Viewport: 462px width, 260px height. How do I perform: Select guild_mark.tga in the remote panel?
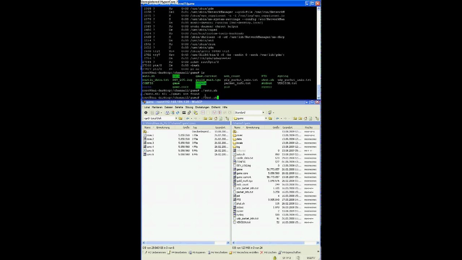pos(243,181)
